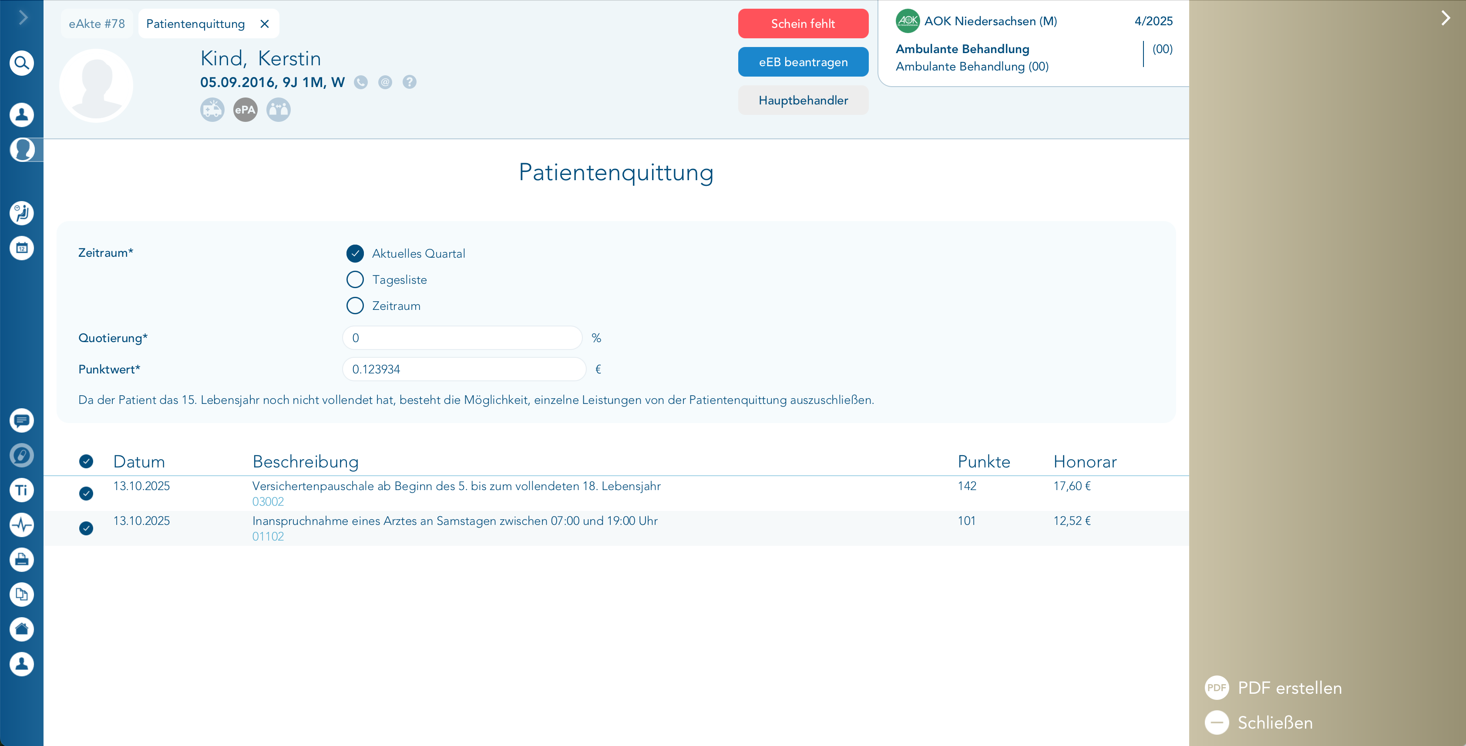
Task: Click the Schein fehlt button
Action: click(x=803, y=24)
